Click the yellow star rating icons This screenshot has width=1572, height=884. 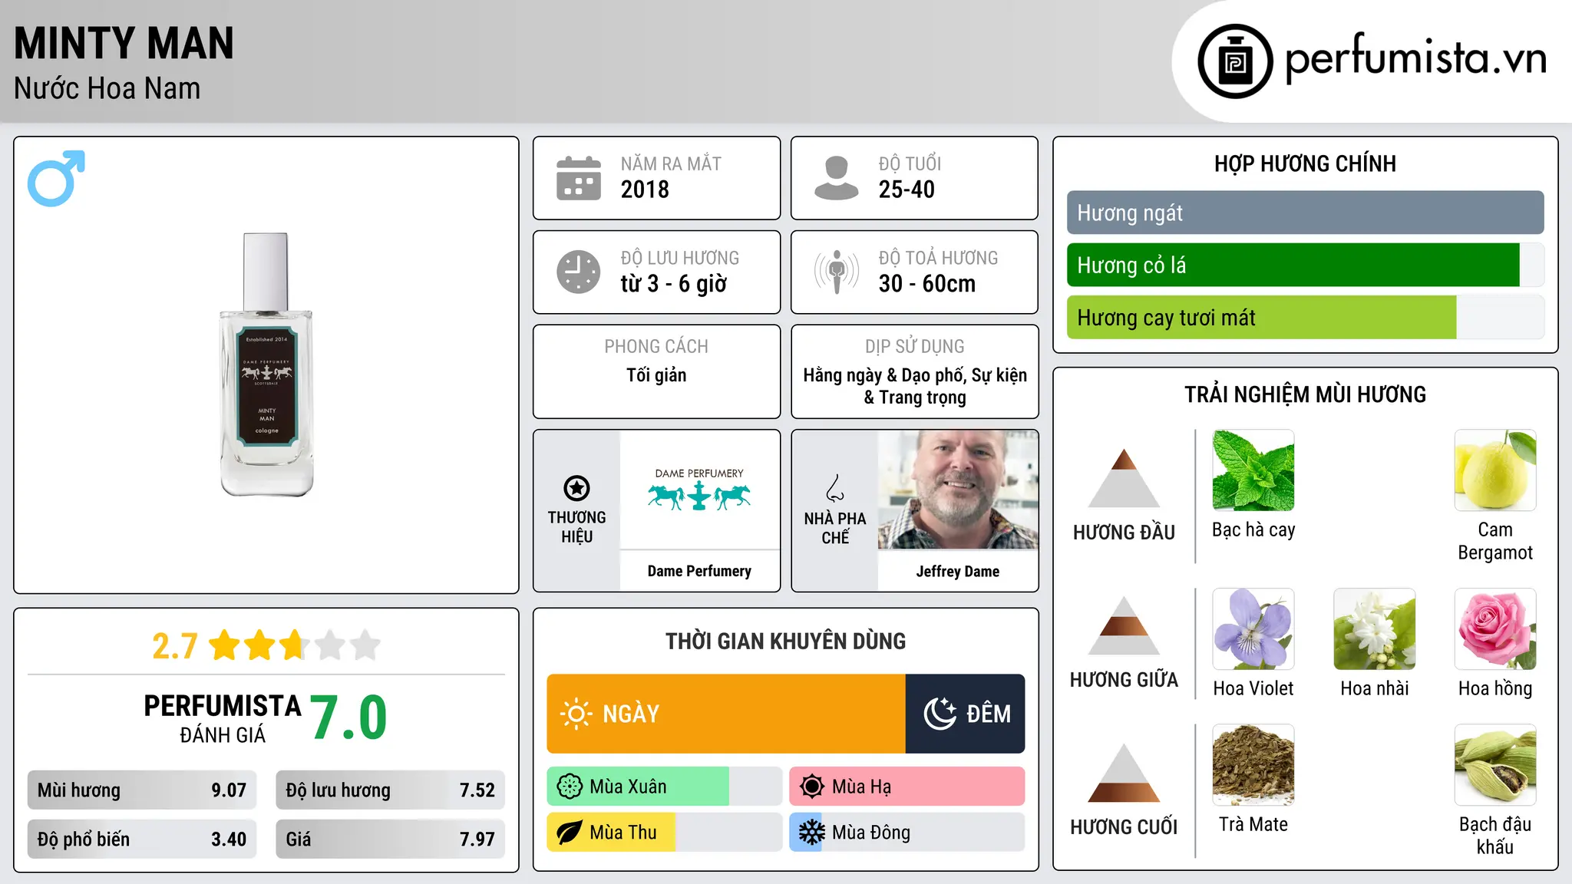pyautogui.click(x=295, y=645)
